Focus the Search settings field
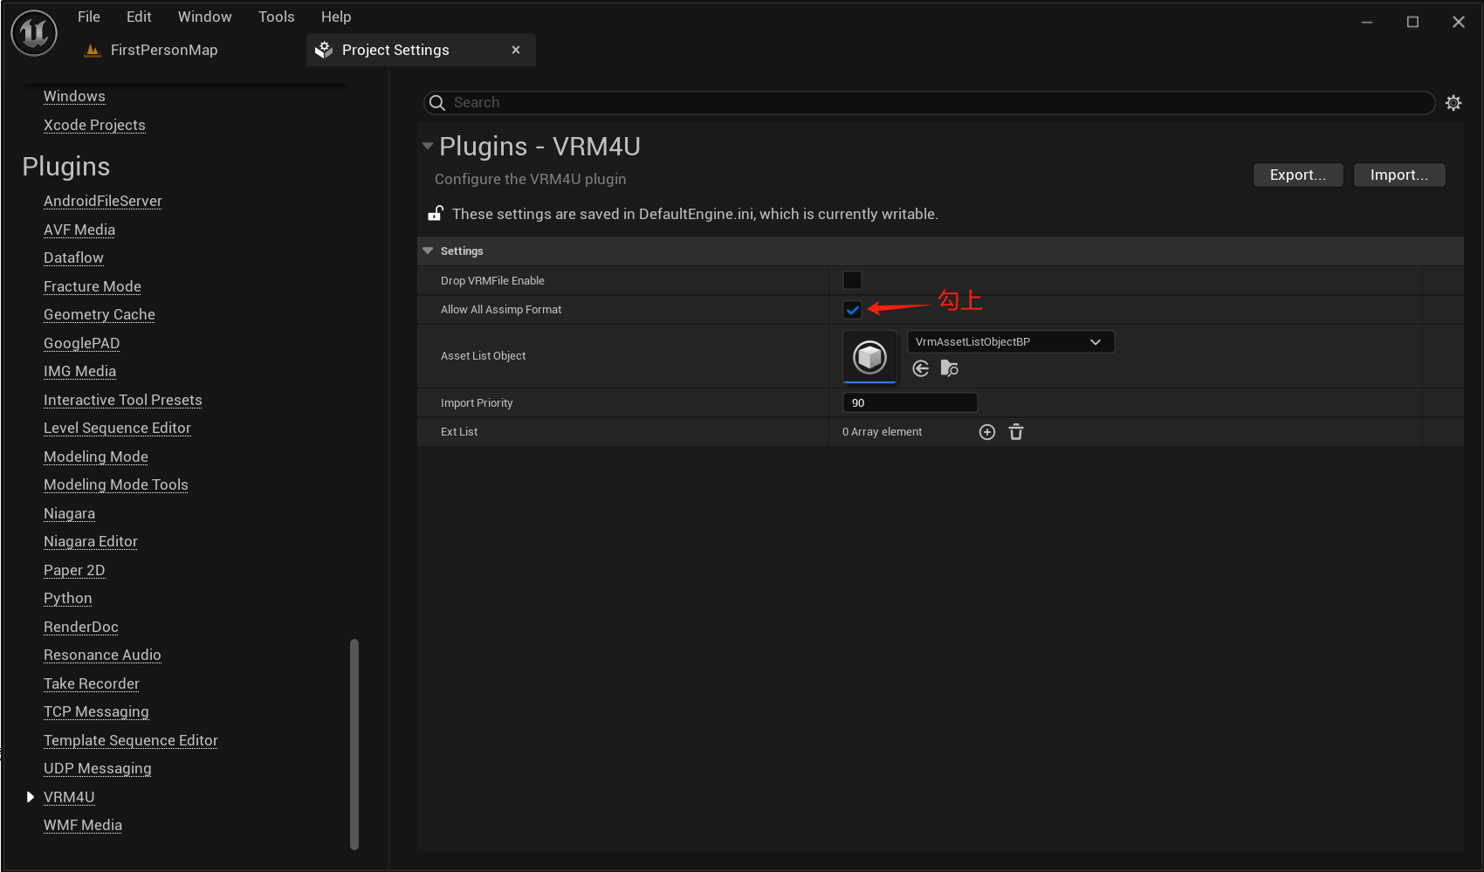This screenshot has height=872, width=1484. [930, 103]
